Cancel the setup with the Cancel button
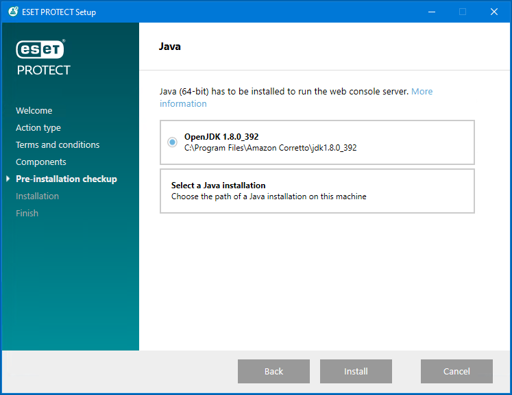The width and height of the screenshot is (512, 395). point(456,371)
